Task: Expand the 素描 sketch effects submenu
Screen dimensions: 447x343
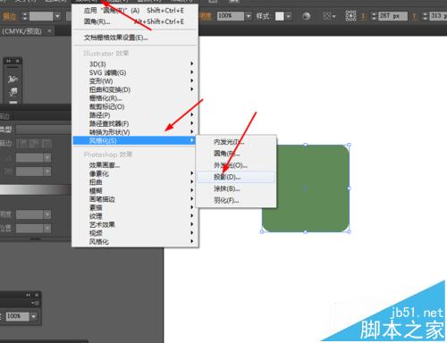Action: pyautogui.click(x=134, y=207)
